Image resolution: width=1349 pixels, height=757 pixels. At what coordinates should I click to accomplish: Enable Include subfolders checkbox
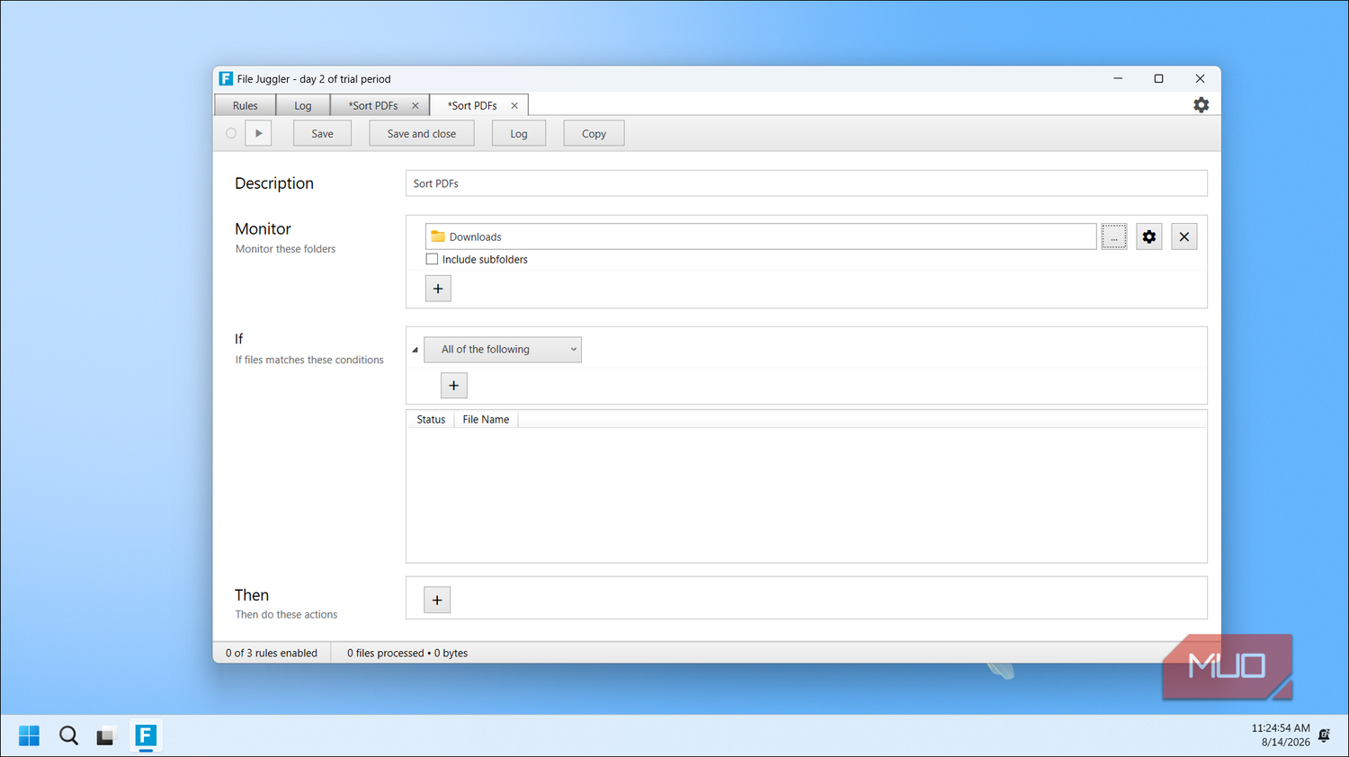[433, 259]
